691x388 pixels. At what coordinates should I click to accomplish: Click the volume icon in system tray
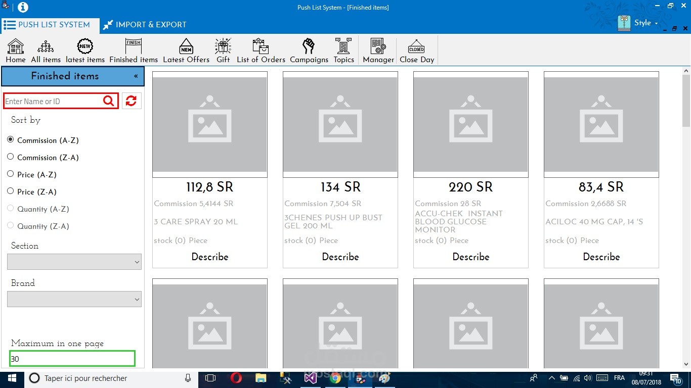click(x=588, y=378)
